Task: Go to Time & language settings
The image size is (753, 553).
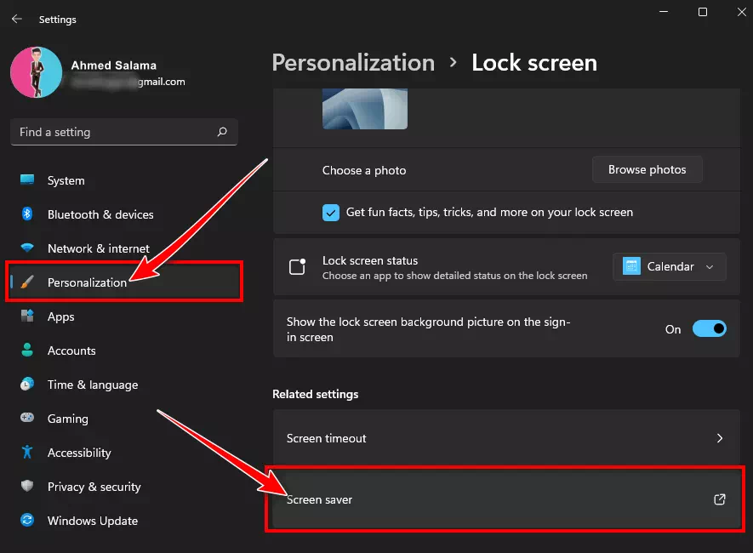Action: (124, 385)
